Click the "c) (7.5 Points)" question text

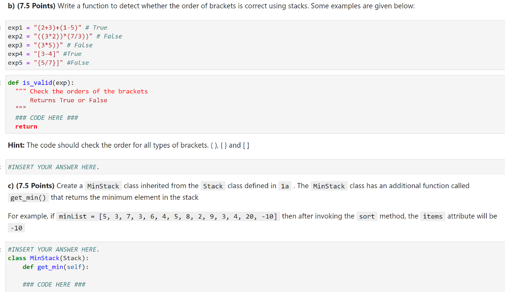coord(31,186)
